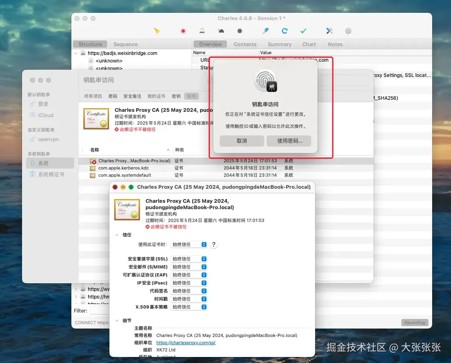Click the help question mark button beside trust dropdown

coord(213,244)
